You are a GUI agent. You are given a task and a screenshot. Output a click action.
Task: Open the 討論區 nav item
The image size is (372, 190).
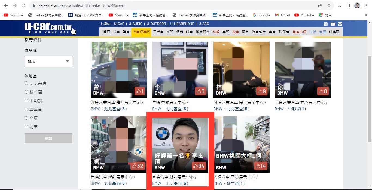[x=334, y=32]
